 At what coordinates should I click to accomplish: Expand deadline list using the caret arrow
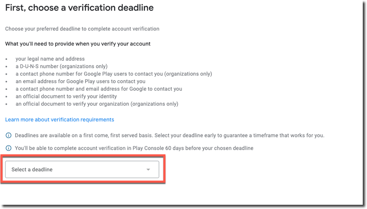tap(148, 170)
